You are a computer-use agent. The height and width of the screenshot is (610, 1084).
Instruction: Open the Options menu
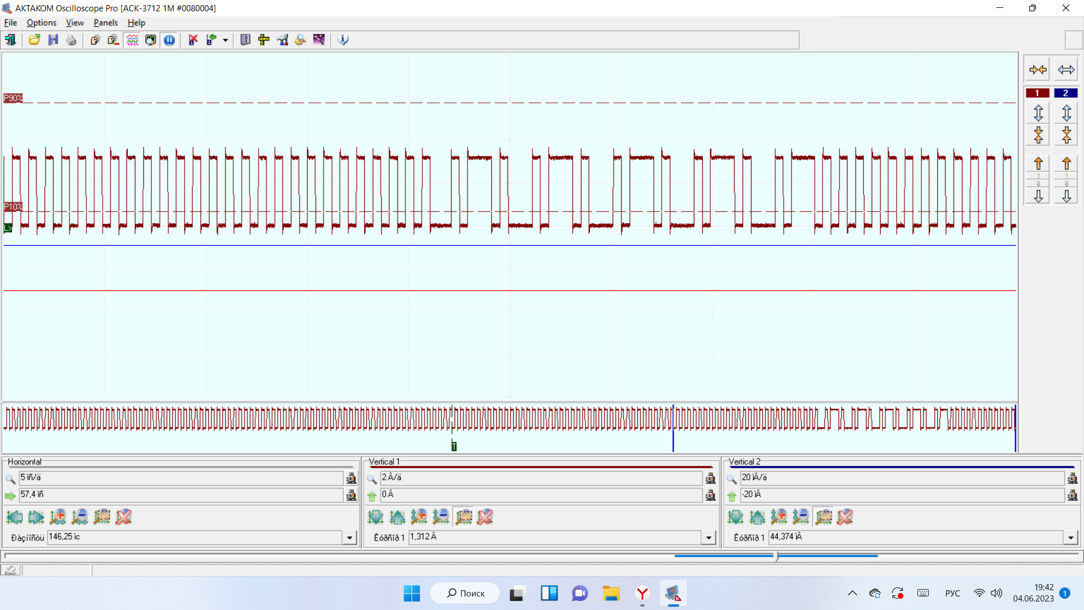[41, 23]
